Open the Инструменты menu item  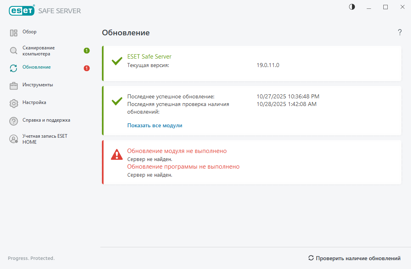[x=38, y=85]
